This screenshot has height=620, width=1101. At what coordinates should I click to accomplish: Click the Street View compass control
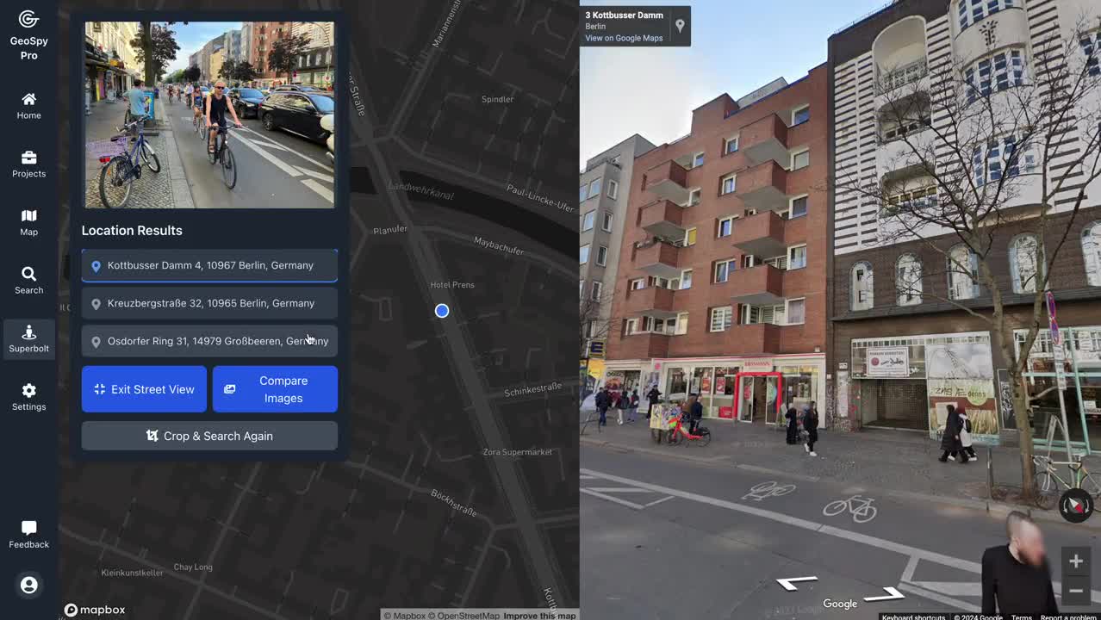point(1075,505)
